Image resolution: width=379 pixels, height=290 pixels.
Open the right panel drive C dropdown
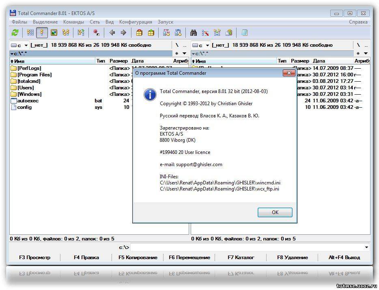point(201,45)
